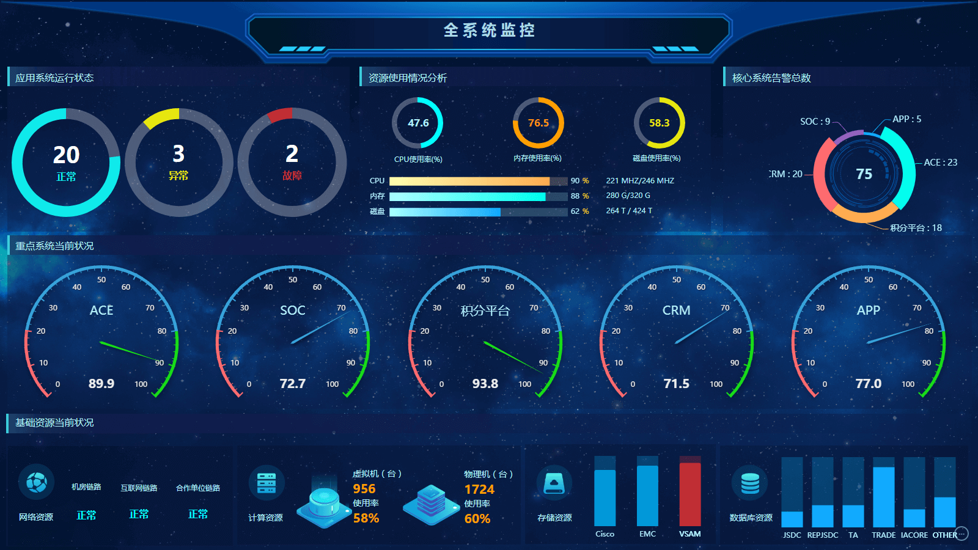978x550 pixels.
Task: Click the ACE gauge showing 89.9
Action: (101, 333)
